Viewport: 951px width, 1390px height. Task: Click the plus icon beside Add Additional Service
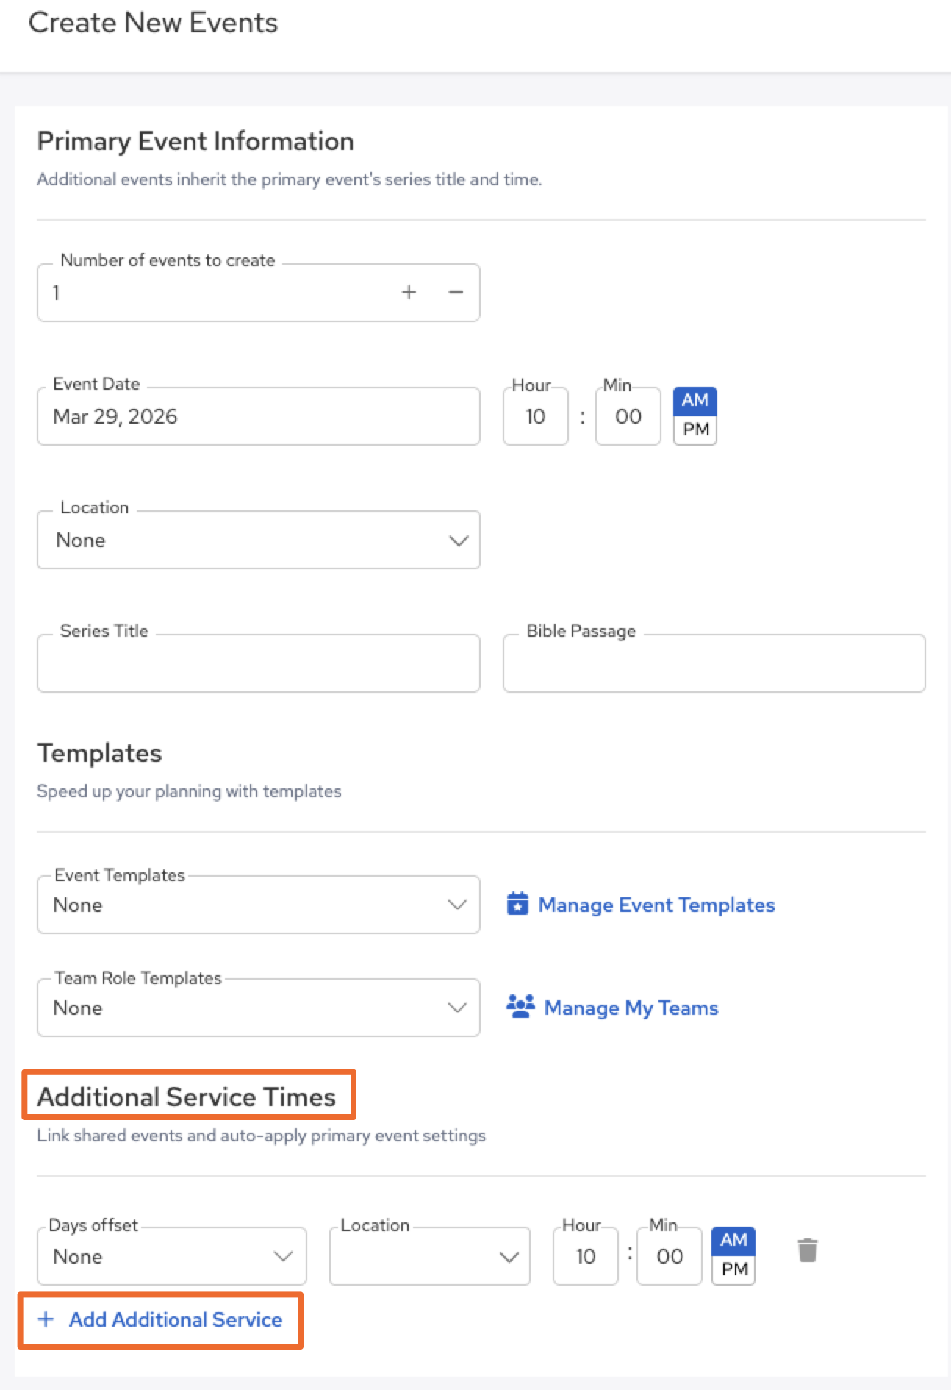46,1319
